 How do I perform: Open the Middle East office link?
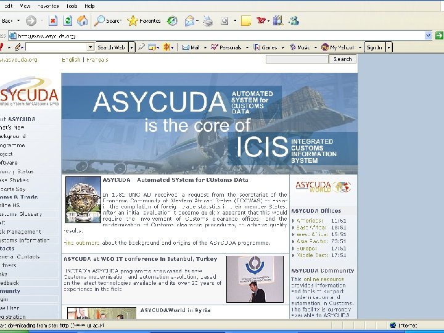(312, 255)
